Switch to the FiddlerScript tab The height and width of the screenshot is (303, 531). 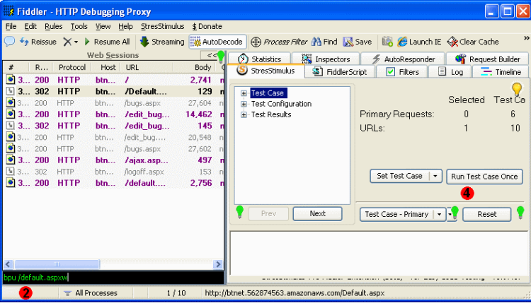pos(340,71)
